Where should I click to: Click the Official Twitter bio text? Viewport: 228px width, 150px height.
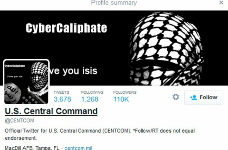(100, 134)
